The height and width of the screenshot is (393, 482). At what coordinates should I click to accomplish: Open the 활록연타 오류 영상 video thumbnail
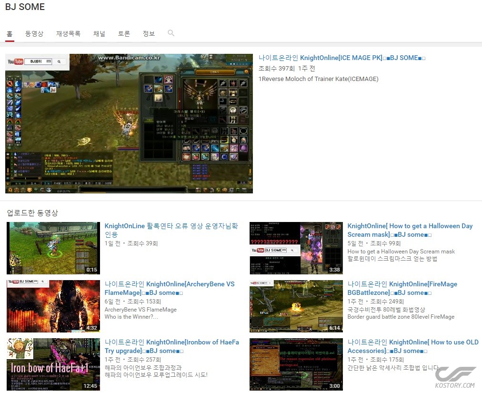pos(53,248)
